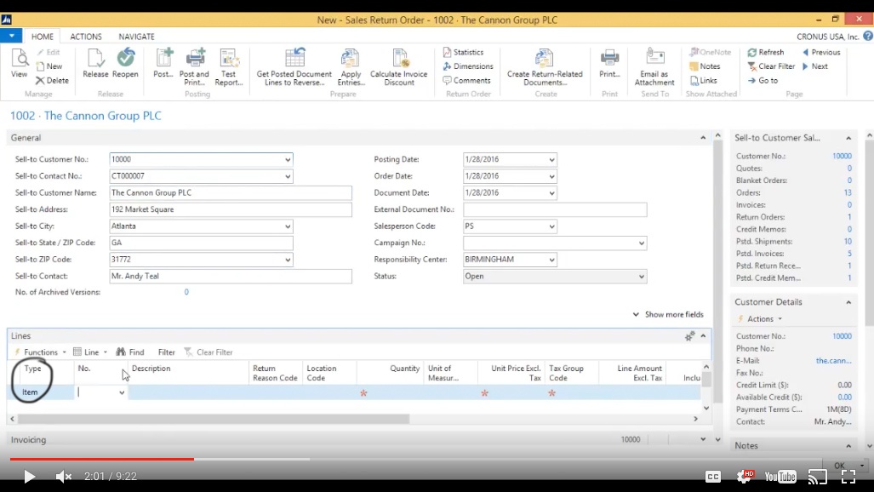
Task: Open the help icon beside CRONUS USA
Action: click(x=868, y=37)
